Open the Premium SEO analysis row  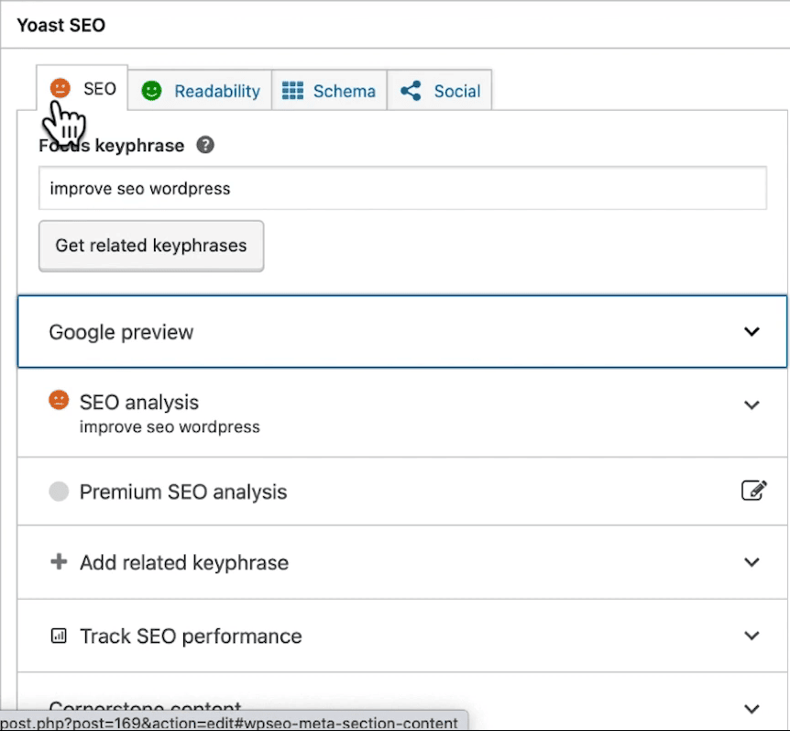402,492
